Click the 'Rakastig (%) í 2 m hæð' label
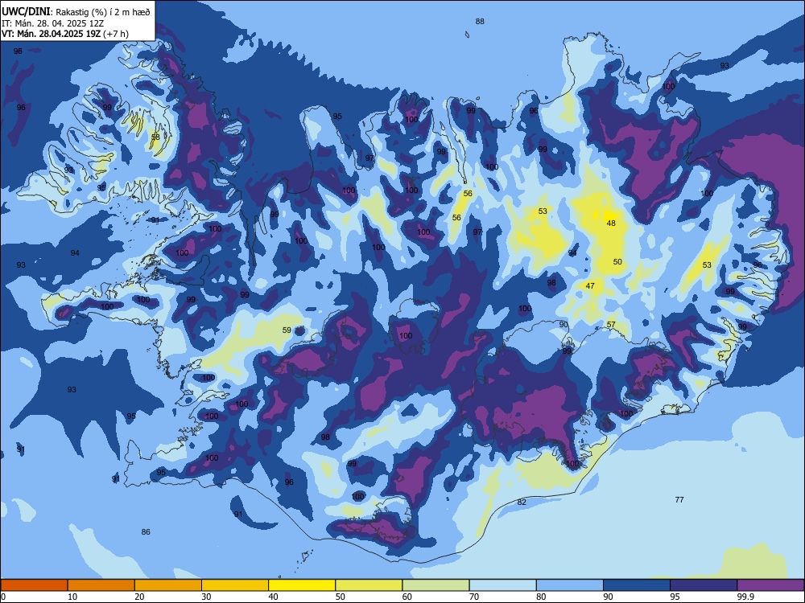 pyautogui.click(x=103, y=12)
